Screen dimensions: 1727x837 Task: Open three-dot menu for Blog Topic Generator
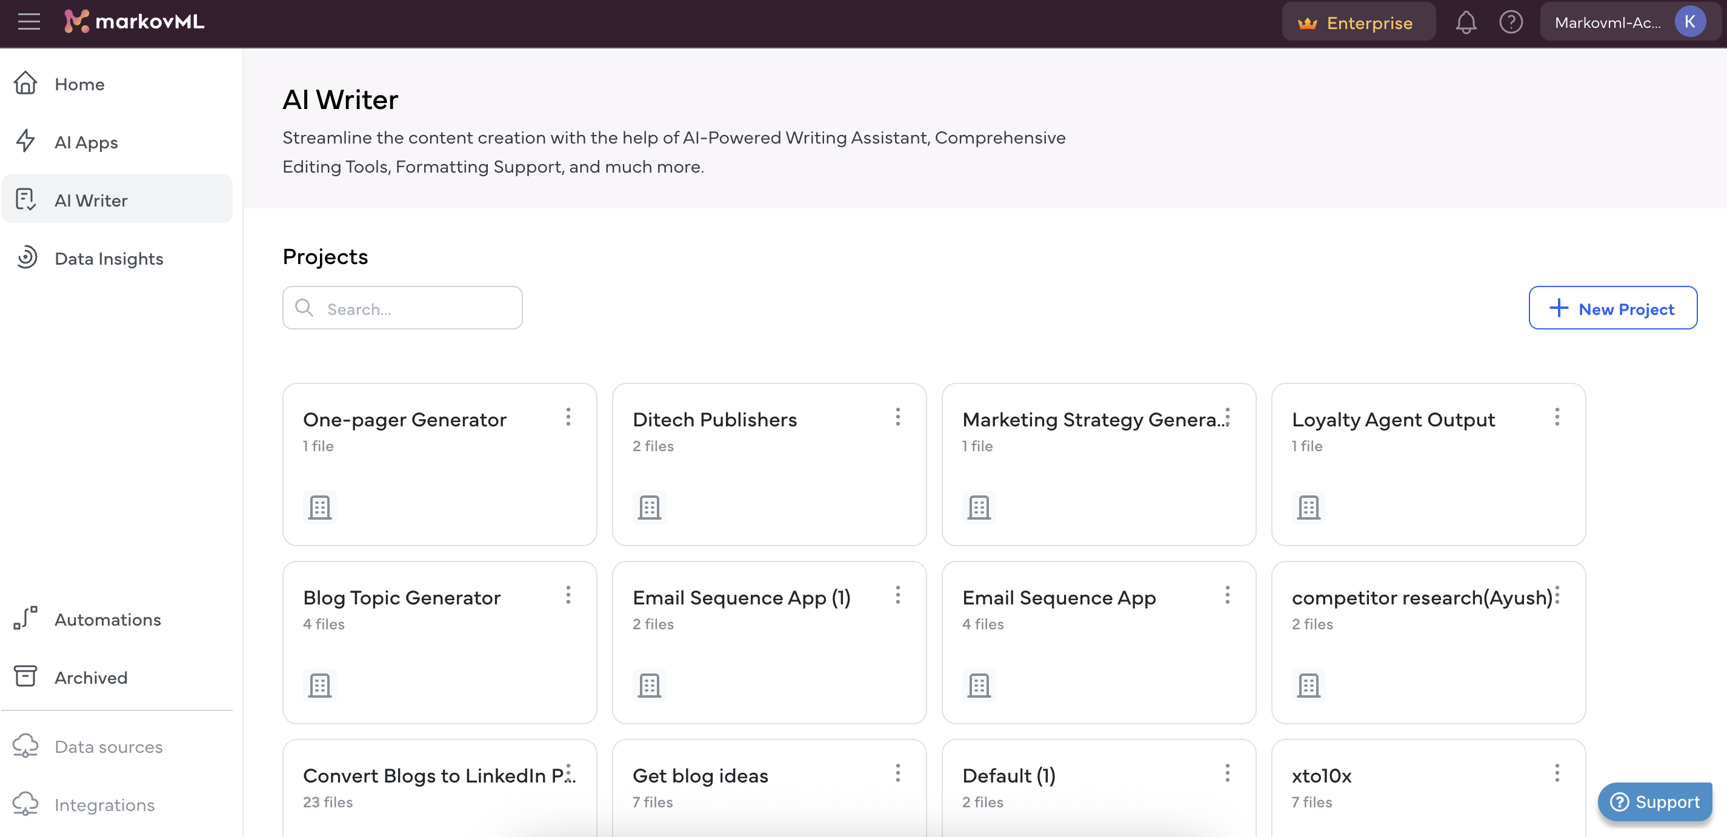point(568,595)
